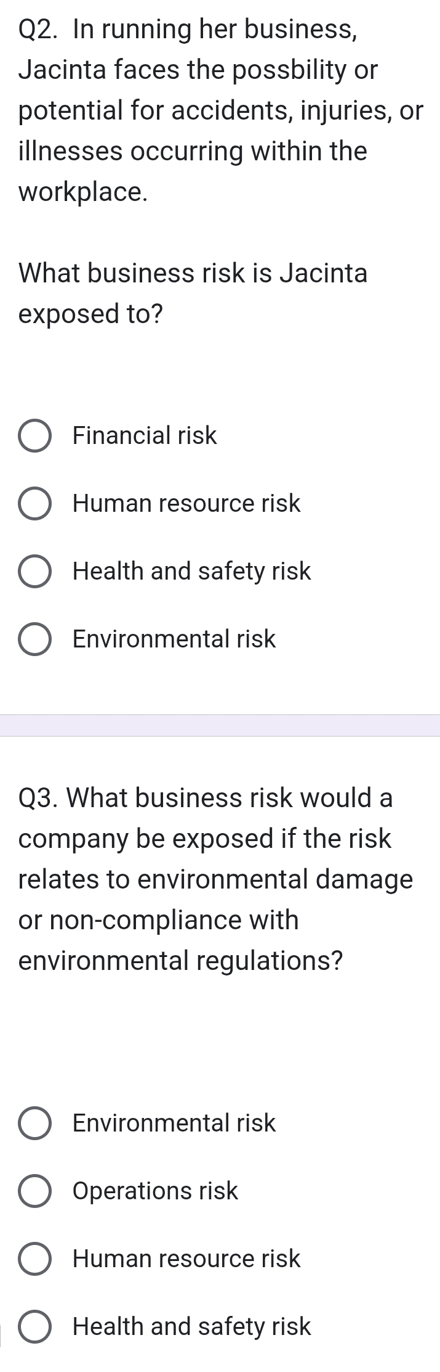Select Environmental risk radio for Q3
Image resolution: width=440 pixels, height=1372 pixels.
pos(35,1123)
